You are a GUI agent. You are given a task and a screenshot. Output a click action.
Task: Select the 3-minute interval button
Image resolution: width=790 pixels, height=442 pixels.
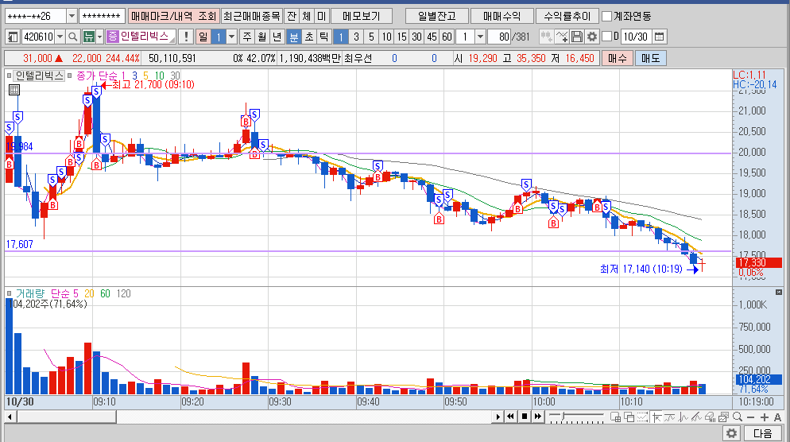[x=356, y=37]
